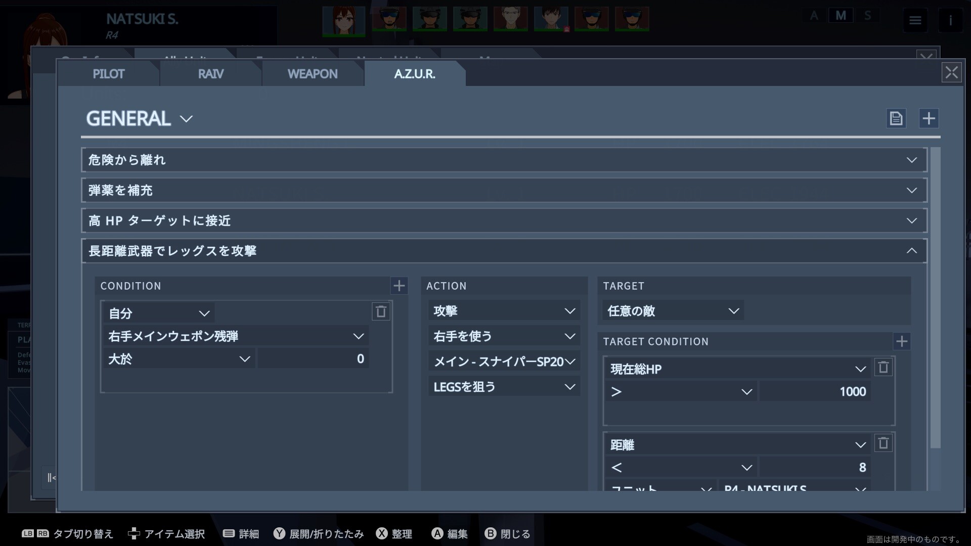This screenshot has height=546, width=971.
Task: Click the document list icon beside GENERAL
Action: 896,118
